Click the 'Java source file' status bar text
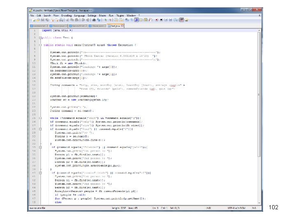This screenshot has height=222, width=296. tap(37, 208)
